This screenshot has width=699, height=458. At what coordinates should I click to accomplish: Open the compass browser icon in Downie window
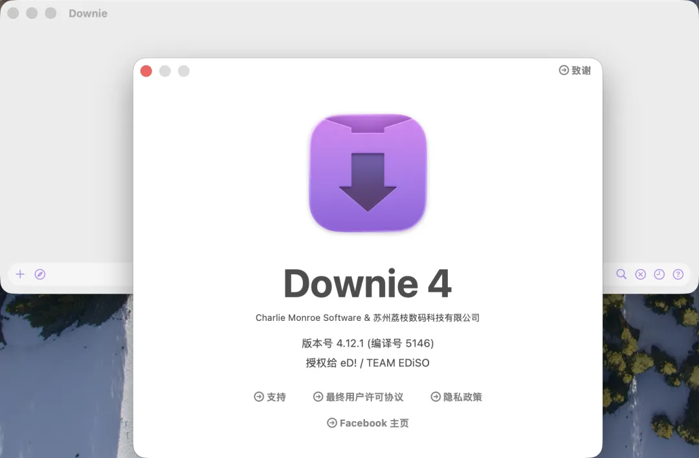(x=40, y=274)
